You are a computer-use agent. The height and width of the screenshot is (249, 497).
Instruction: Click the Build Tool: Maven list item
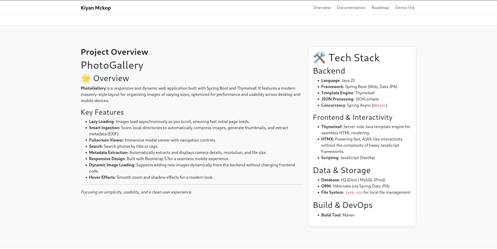[x=338, y=215]
